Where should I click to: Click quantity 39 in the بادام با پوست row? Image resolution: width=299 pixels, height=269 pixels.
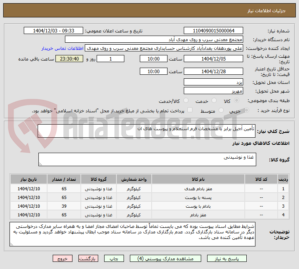(x=64, y=206)
